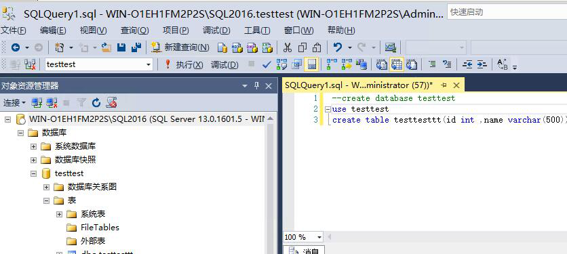The image size is (567, 254).
Task: Open the 文件(F) menu
Action: pyautogui.click(x=14, y=30)
